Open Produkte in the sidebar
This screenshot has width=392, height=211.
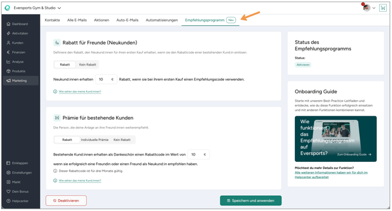tap(16, 71)
